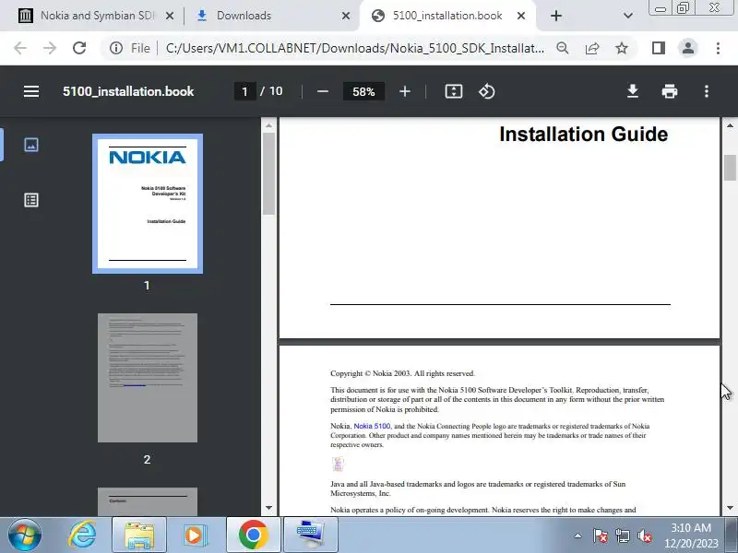The image size is (738, 553).
Task: View site information icon
Action: click(116, 48)
